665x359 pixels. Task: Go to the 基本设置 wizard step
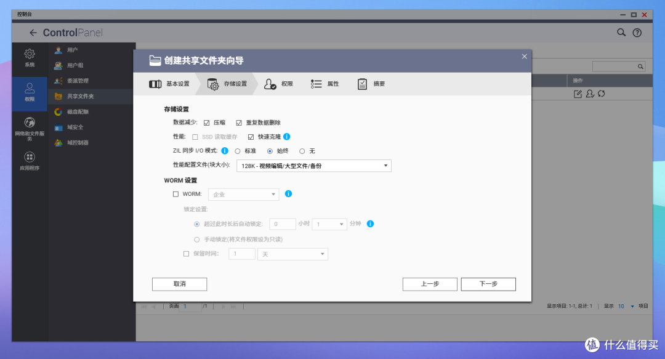click(x=169, y=84)
